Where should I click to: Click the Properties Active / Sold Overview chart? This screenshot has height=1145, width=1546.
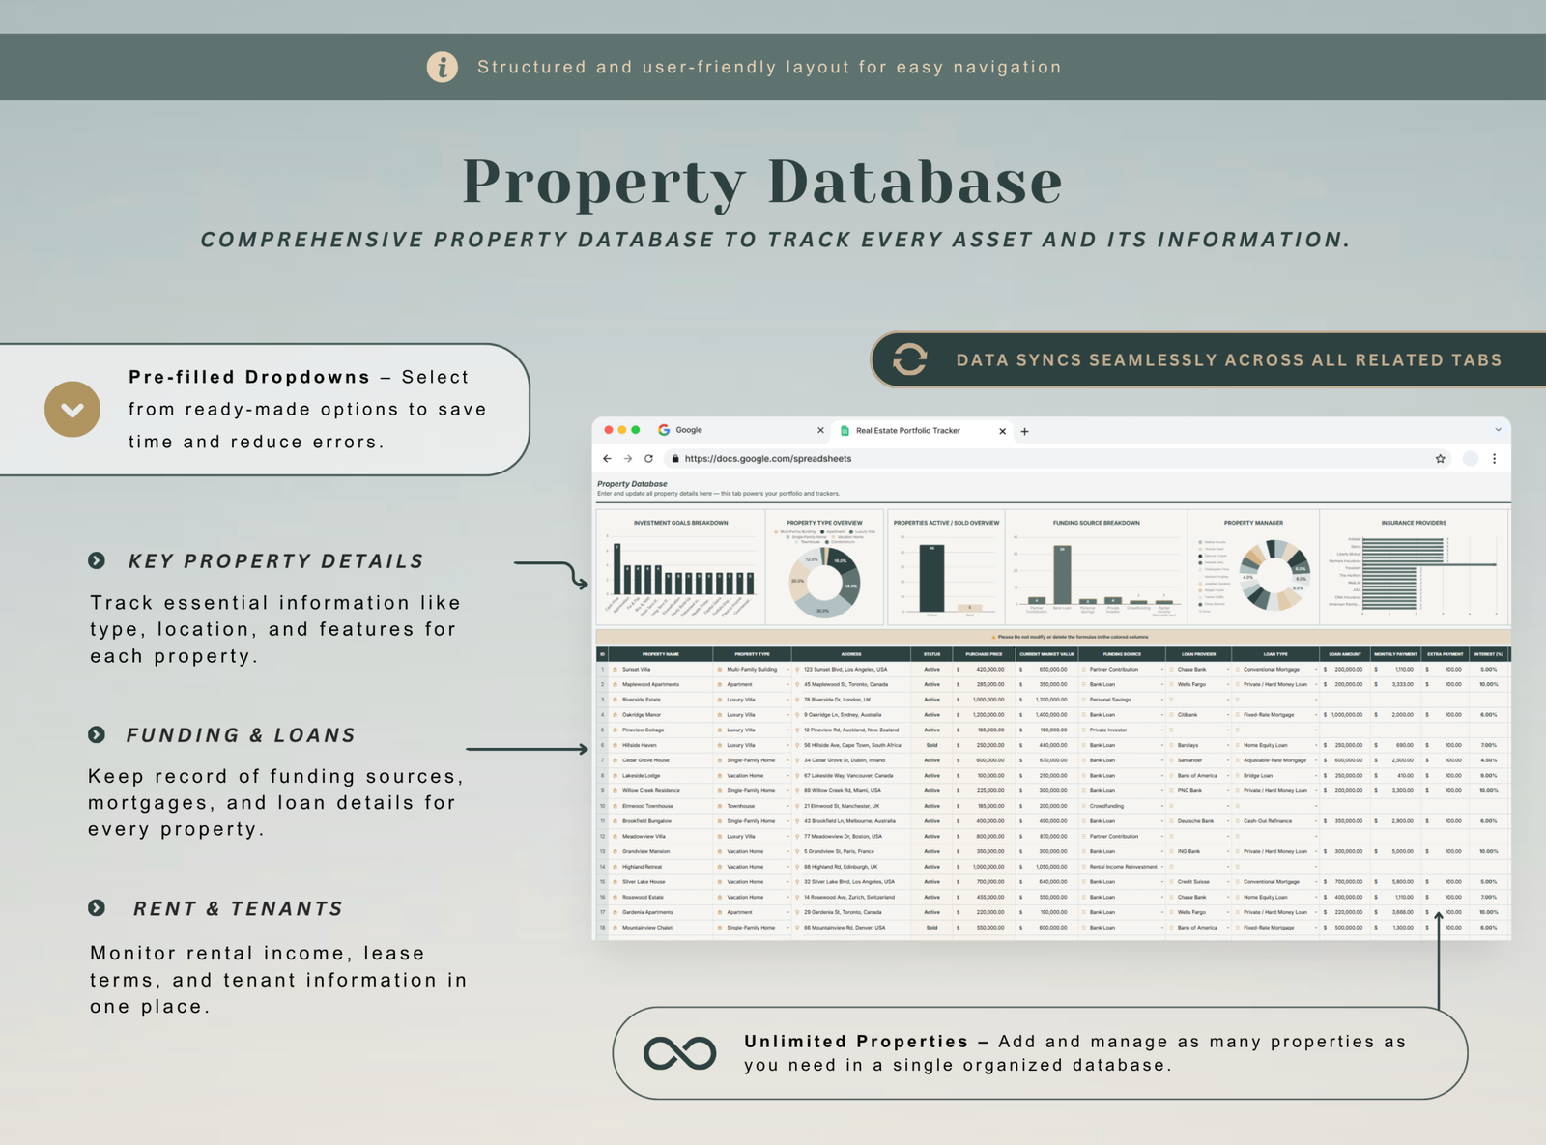pyautogui.click(x=946, y=568)
